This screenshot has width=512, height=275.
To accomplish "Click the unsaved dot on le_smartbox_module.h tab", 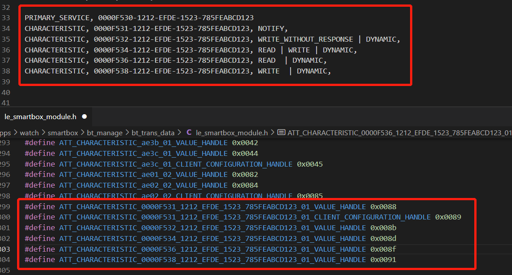I will [x=84, y=116].
